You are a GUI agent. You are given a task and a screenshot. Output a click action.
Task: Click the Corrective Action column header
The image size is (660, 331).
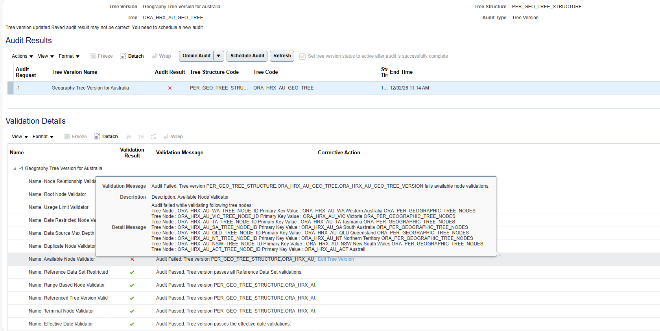[x=339, y=153]
